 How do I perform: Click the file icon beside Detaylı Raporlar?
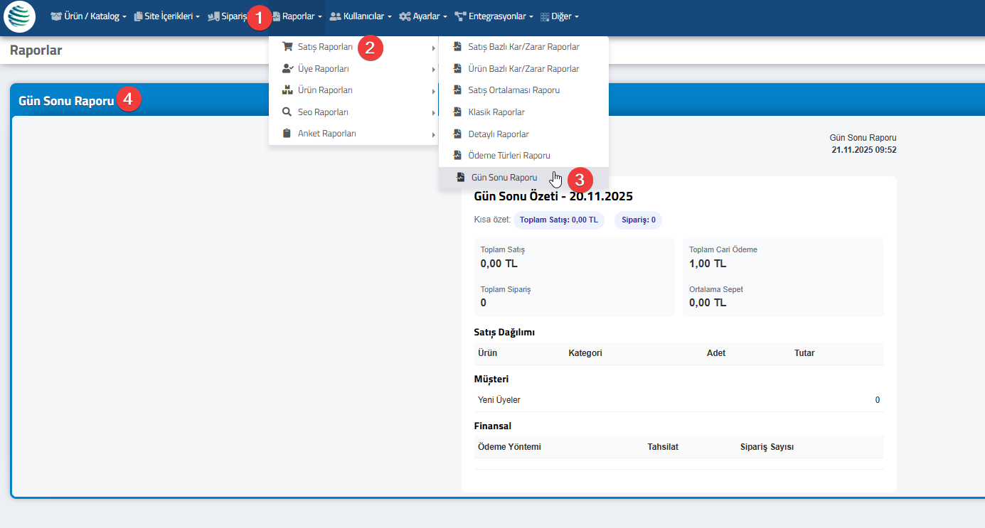click(x=457, y=134)
